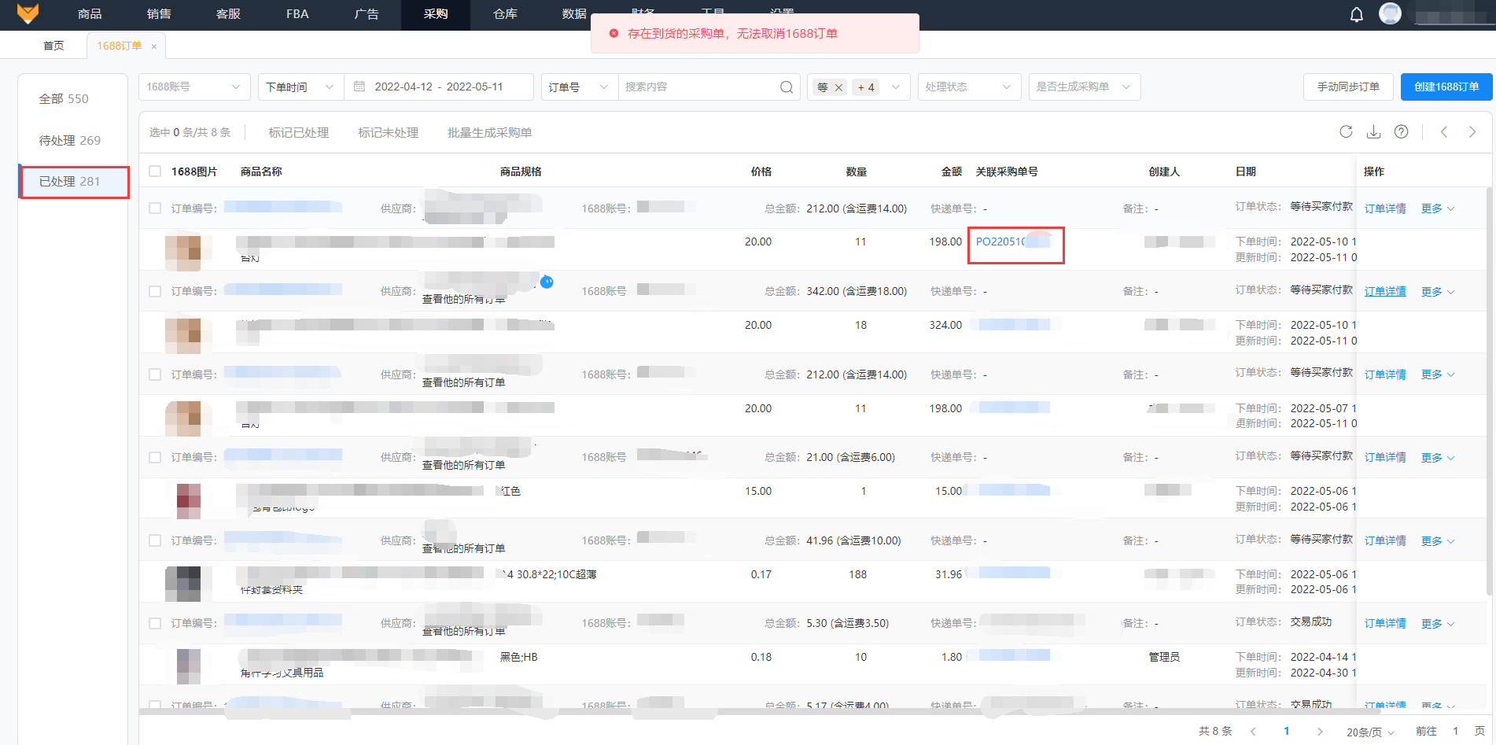Switch to the 首页 tab
Viewport: 1496px width, 745px height.
pos(53,46)
